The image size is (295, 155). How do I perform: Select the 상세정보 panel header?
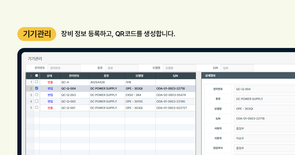pos(248,75)
